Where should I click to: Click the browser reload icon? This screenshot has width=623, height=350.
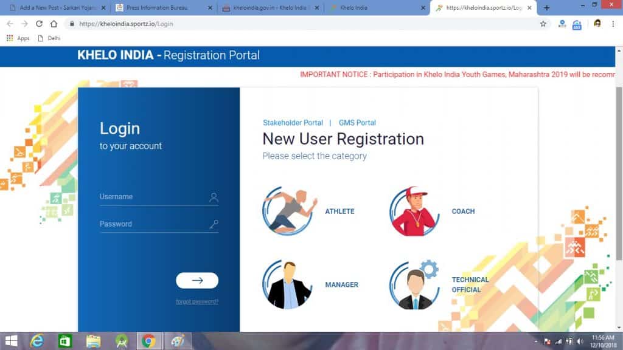coord(39,24)
